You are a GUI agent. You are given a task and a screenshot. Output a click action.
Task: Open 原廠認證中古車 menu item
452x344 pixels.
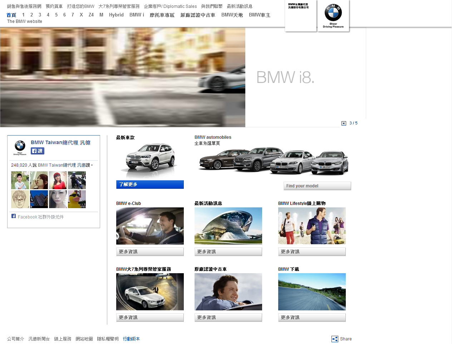pyautogui.click(x=198, y=15)
